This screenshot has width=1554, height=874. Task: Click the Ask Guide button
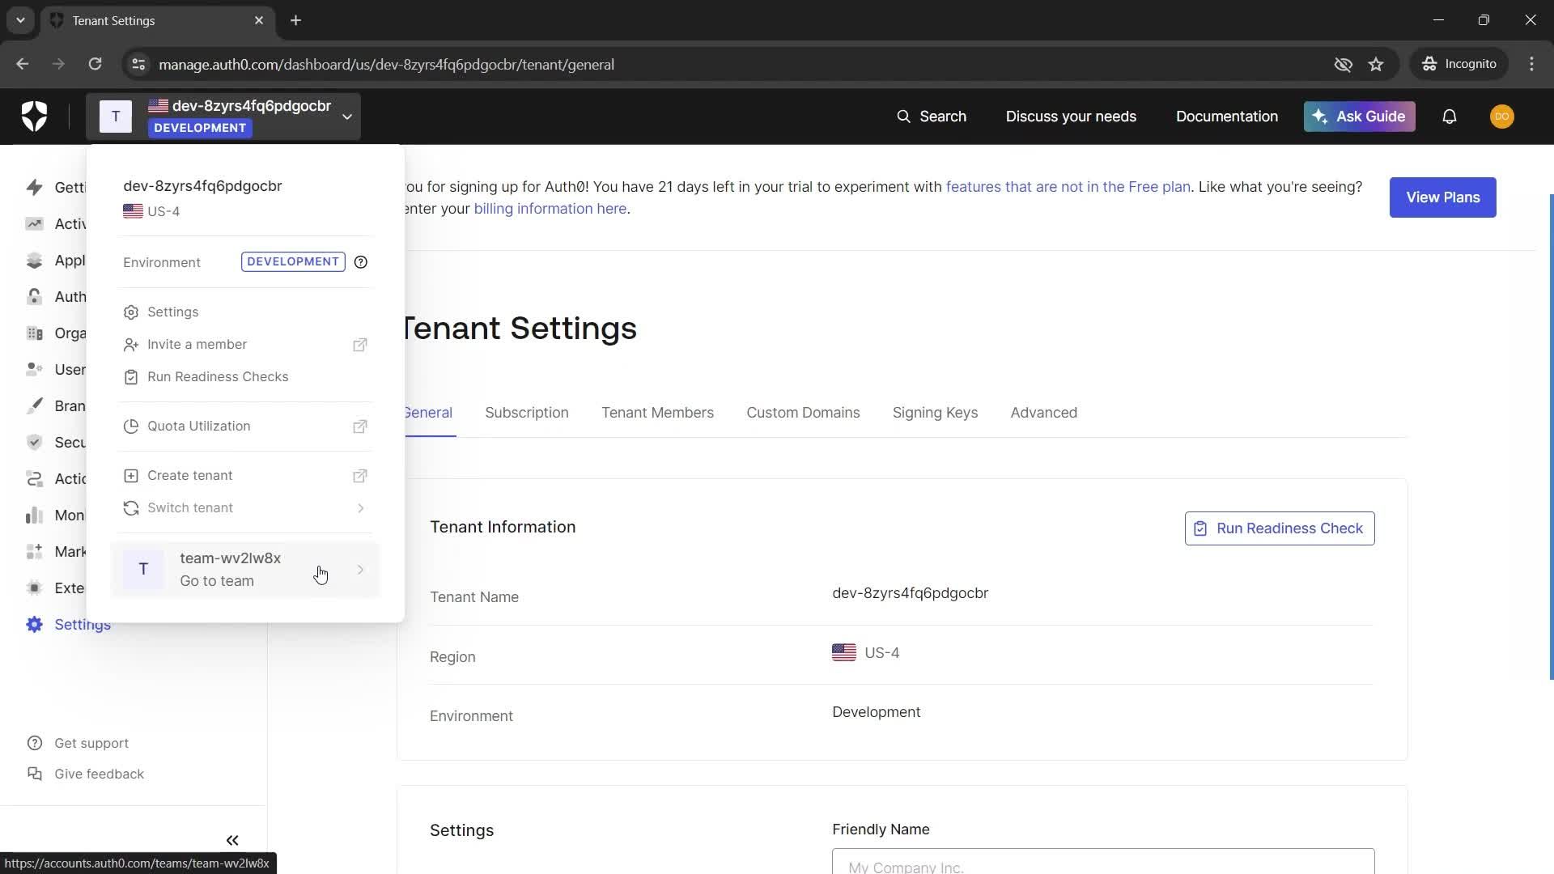pos(1359,117)
